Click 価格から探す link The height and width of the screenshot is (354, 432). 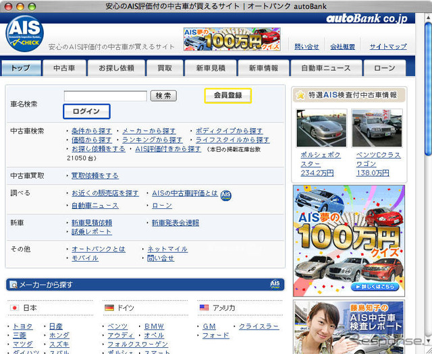pyautogui.click(x=92, y=140)
